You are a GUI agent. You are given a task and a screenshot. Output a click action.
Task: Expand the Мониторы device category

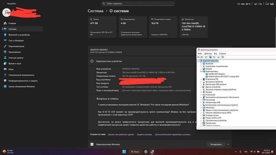(201, 108)
